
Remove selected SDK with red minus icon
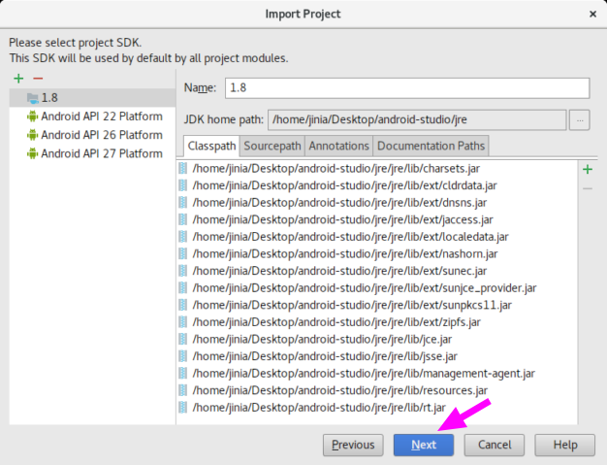coord(38,79)
